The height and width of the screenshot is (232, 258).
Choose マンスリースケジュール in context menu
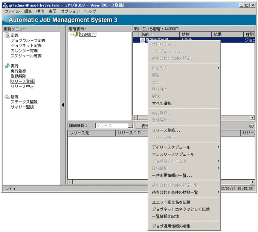pyautogui.click(x=184, y=154)
